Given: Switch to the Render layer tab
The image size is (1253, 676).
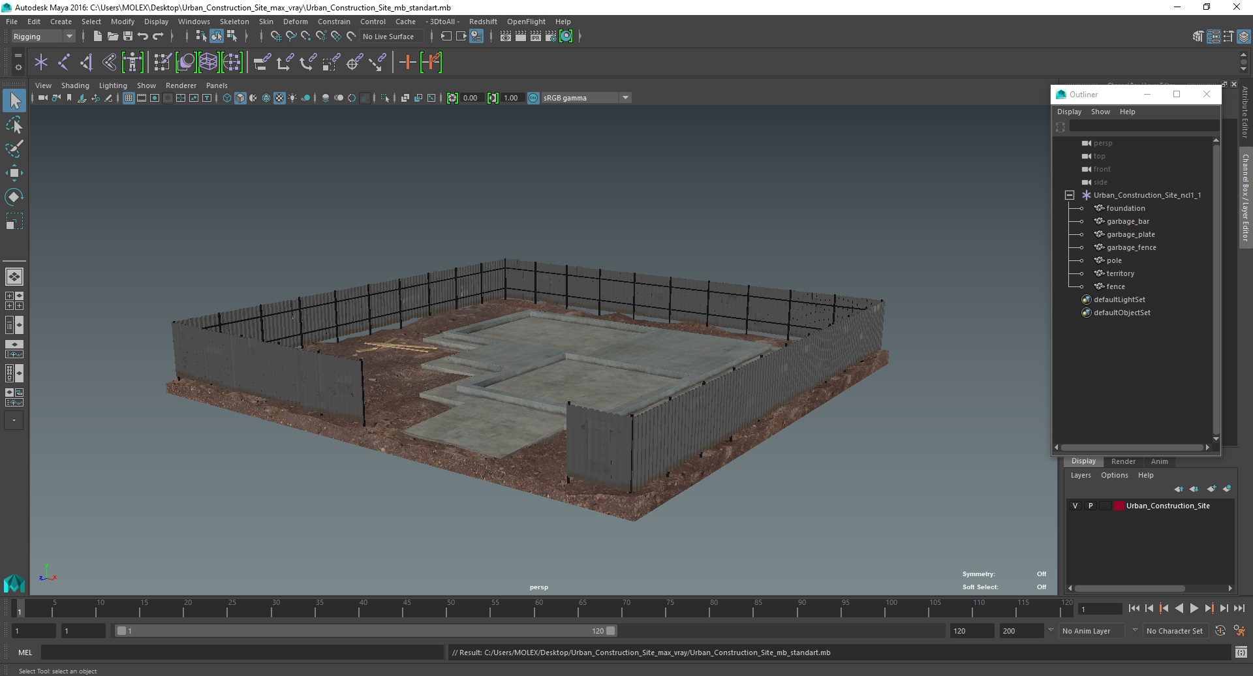Looking at the screenshot, I should [1123, 461].
